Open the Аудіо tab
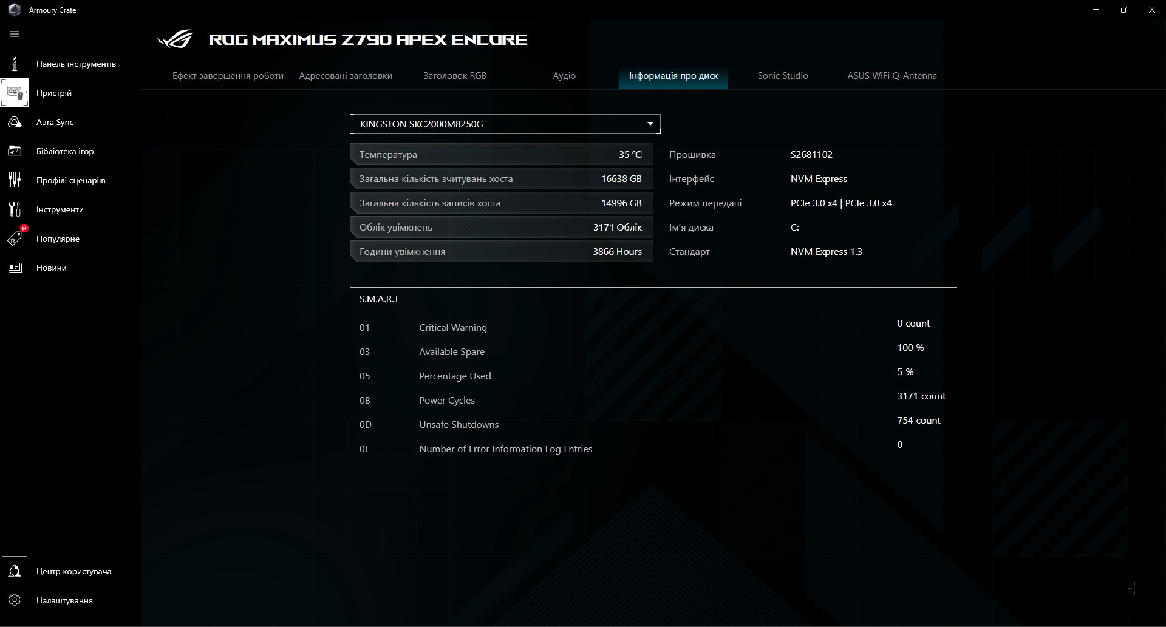This screenshot has height=627, width=1166. tap(564, 75)
